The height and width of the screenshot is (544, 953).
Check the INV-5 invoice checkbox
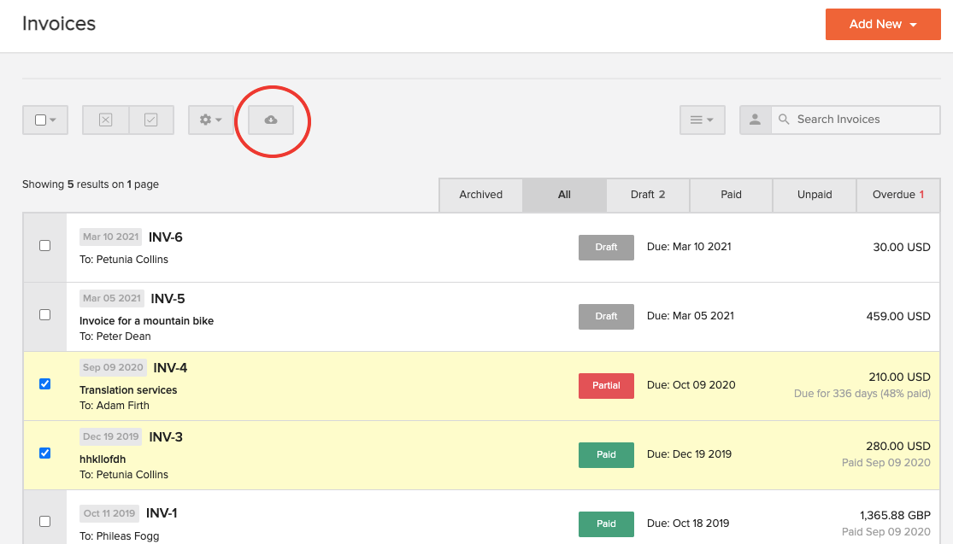click(45, 314)
